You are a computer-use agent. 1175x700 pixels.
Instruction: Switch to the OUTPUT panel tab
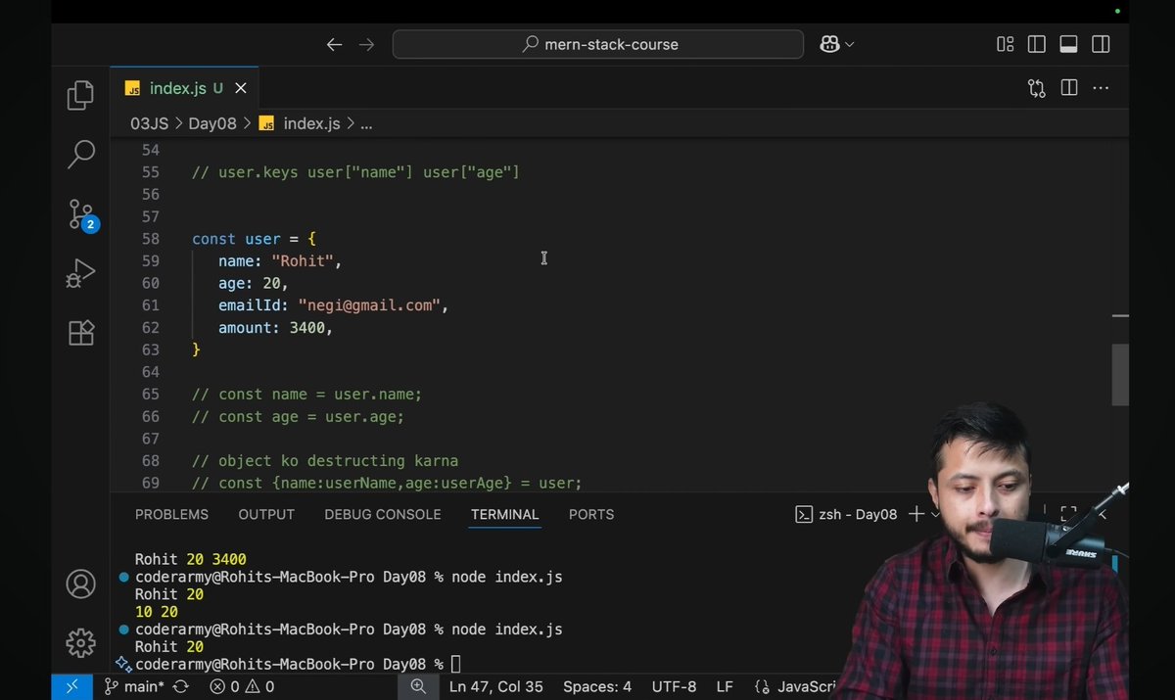coord(266,514)
